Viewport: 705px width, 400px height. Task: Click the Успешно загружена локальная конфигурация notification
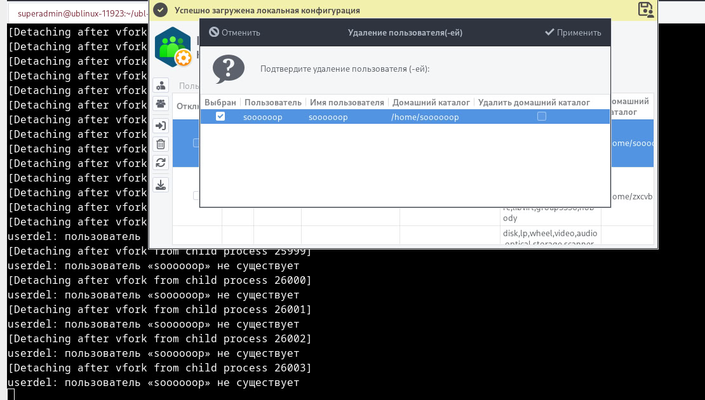tap(267, 10)
